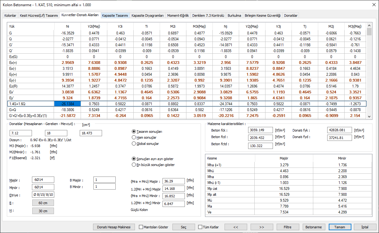
Task: Open the Kapasite Tasarımı tab
Action: click(115, 16)
